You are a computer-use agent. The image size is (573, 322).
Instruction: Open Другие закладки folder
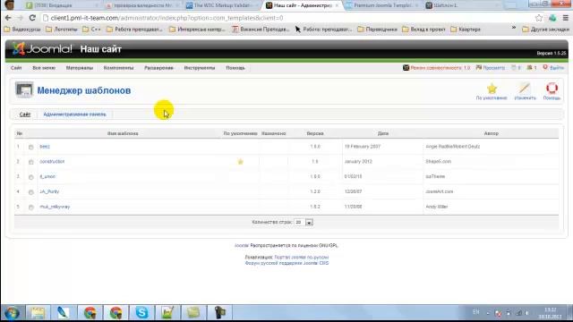coord(545,30)
